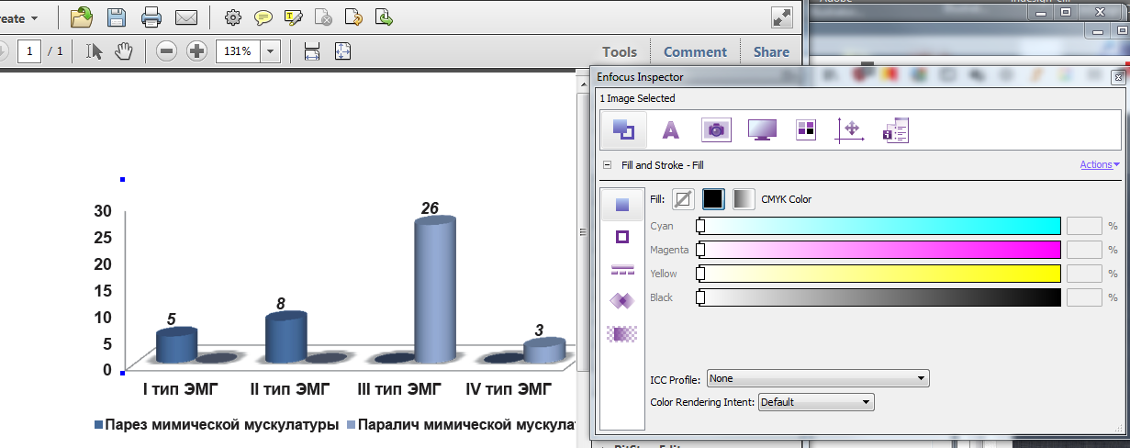Open the monitor-shaped category icon in Inspector

click(x=762, y=130)
